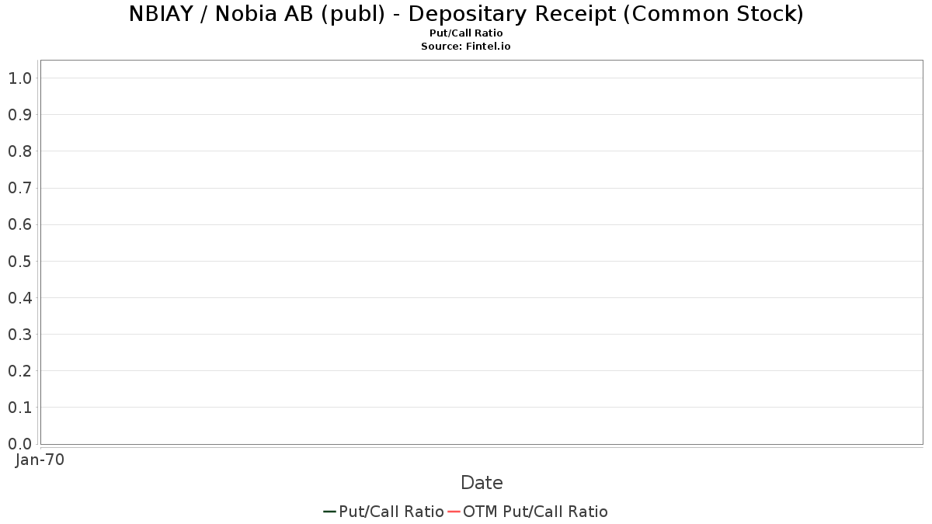Click the 0.2 y-axis label

tap(19, 371)
